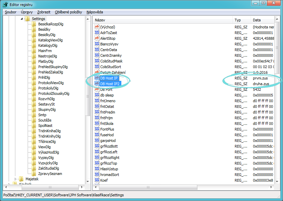Click the string icon next to AlertStop
The width and height of the screenshot is (283, 201).
click(97, 38)
